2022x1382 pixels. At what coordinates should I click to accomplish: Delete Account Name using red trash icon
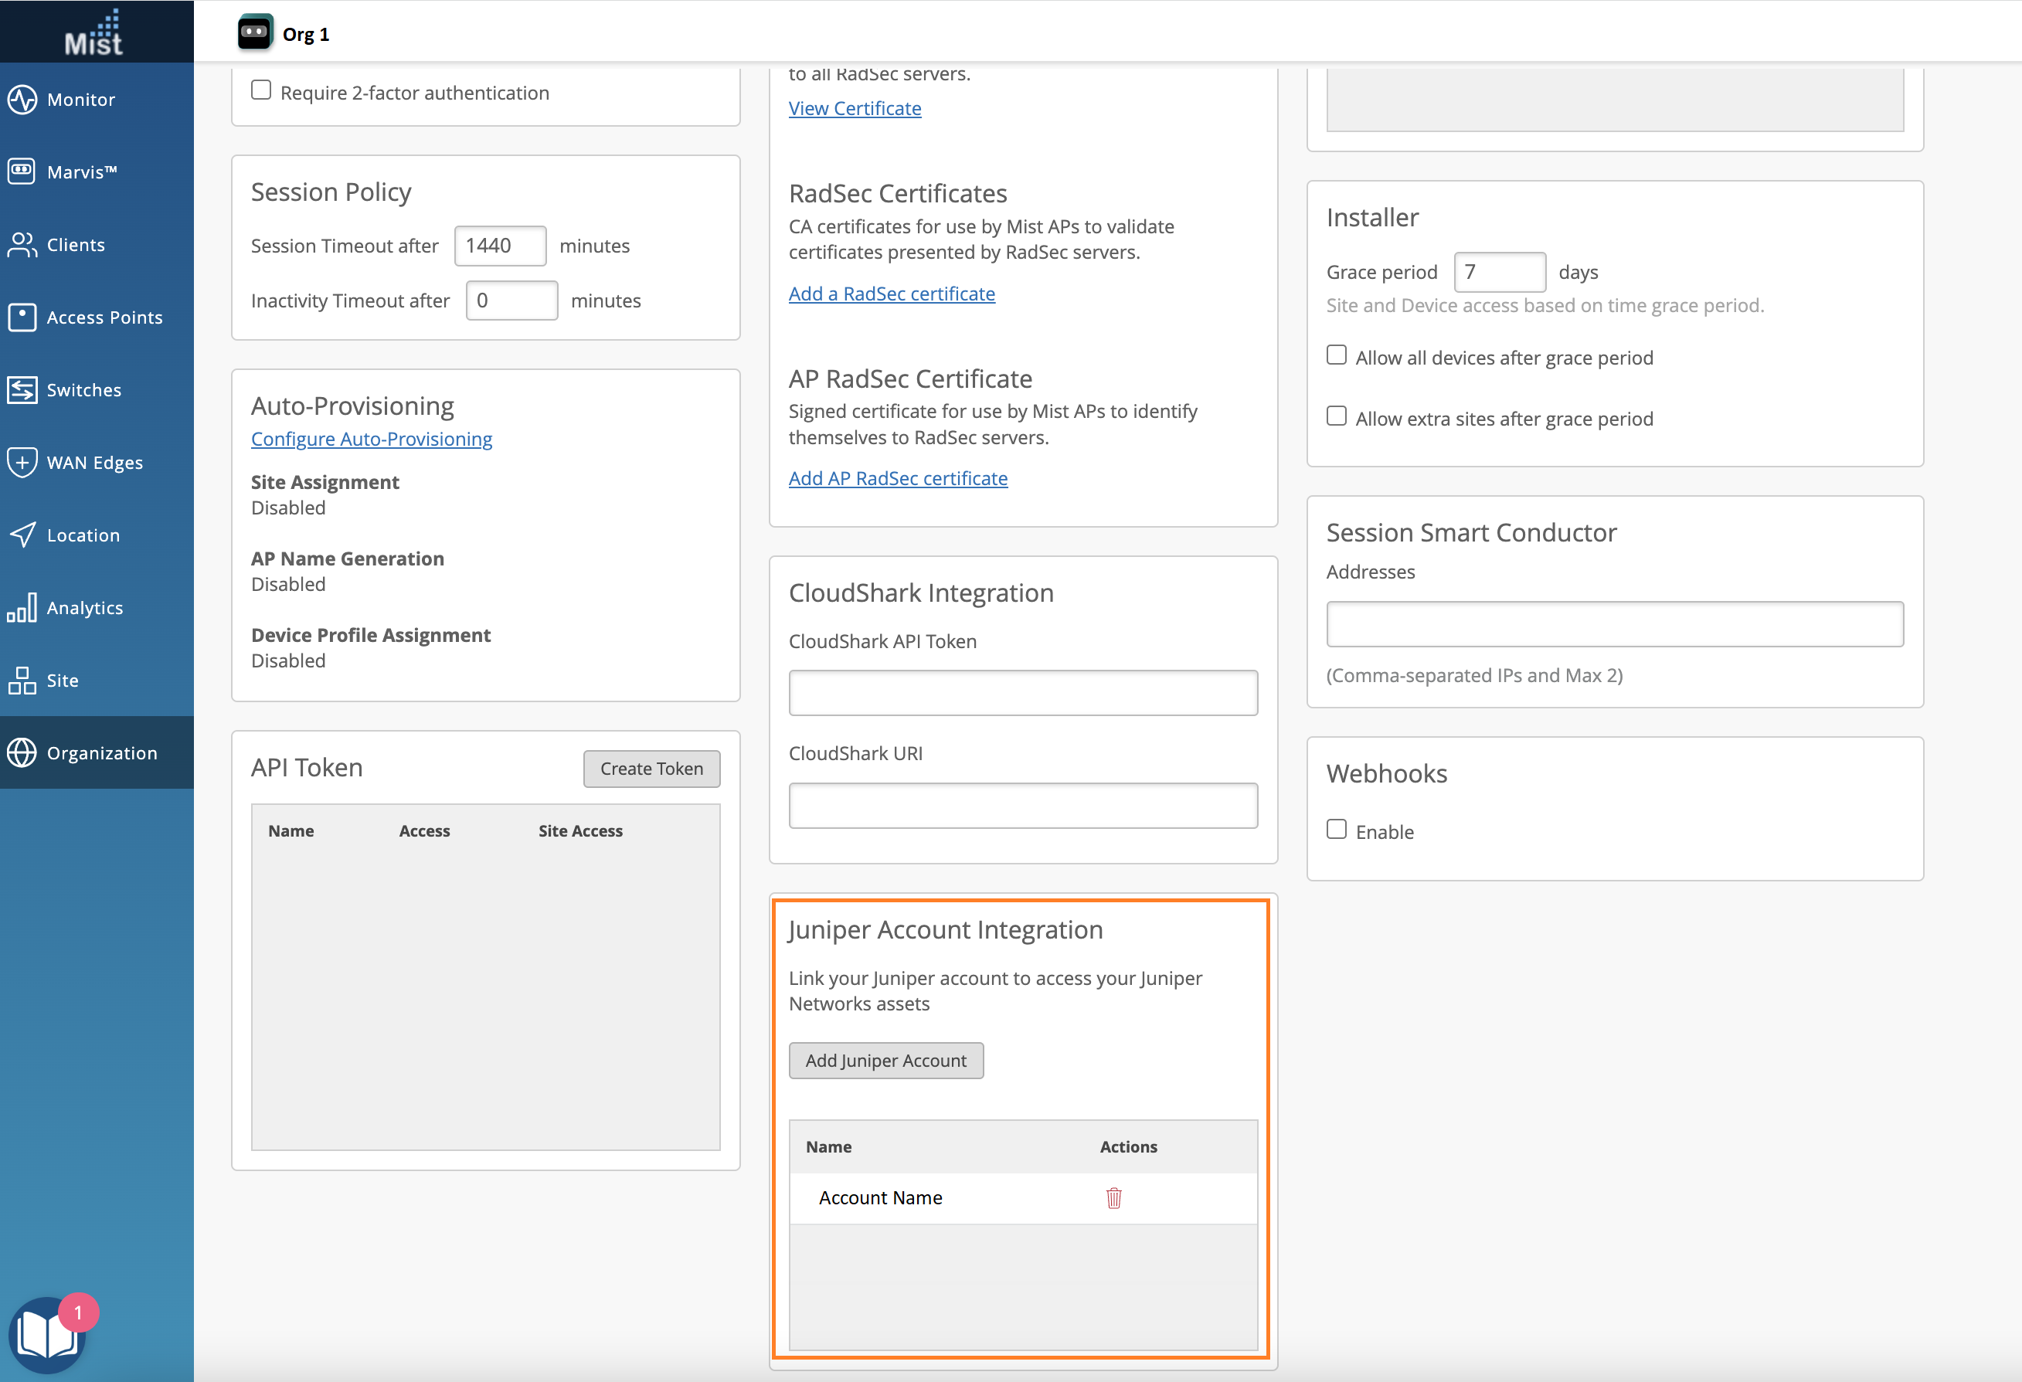pos(1113,1197)
